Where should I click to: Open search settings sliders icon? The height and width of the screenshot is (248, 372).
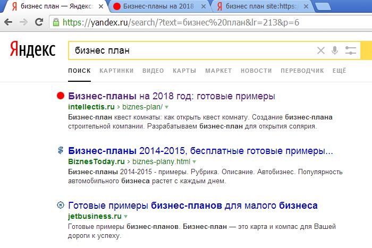point(350,51)
